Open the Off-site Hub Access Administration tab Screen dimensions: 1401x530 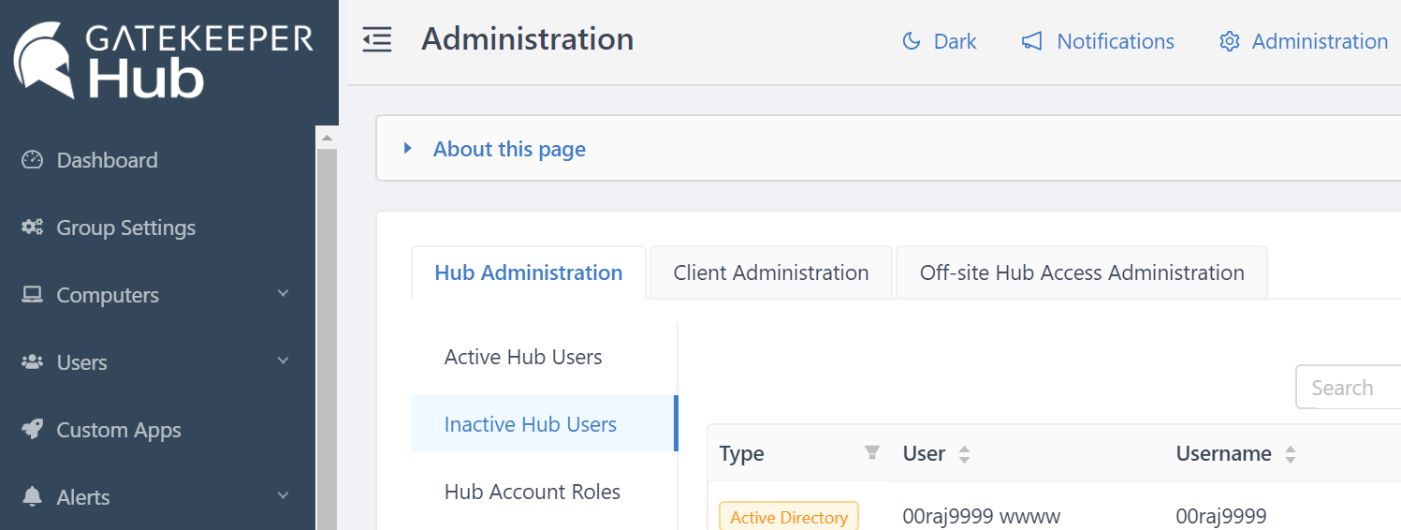pyautogui.click(x=1081, y=272)
